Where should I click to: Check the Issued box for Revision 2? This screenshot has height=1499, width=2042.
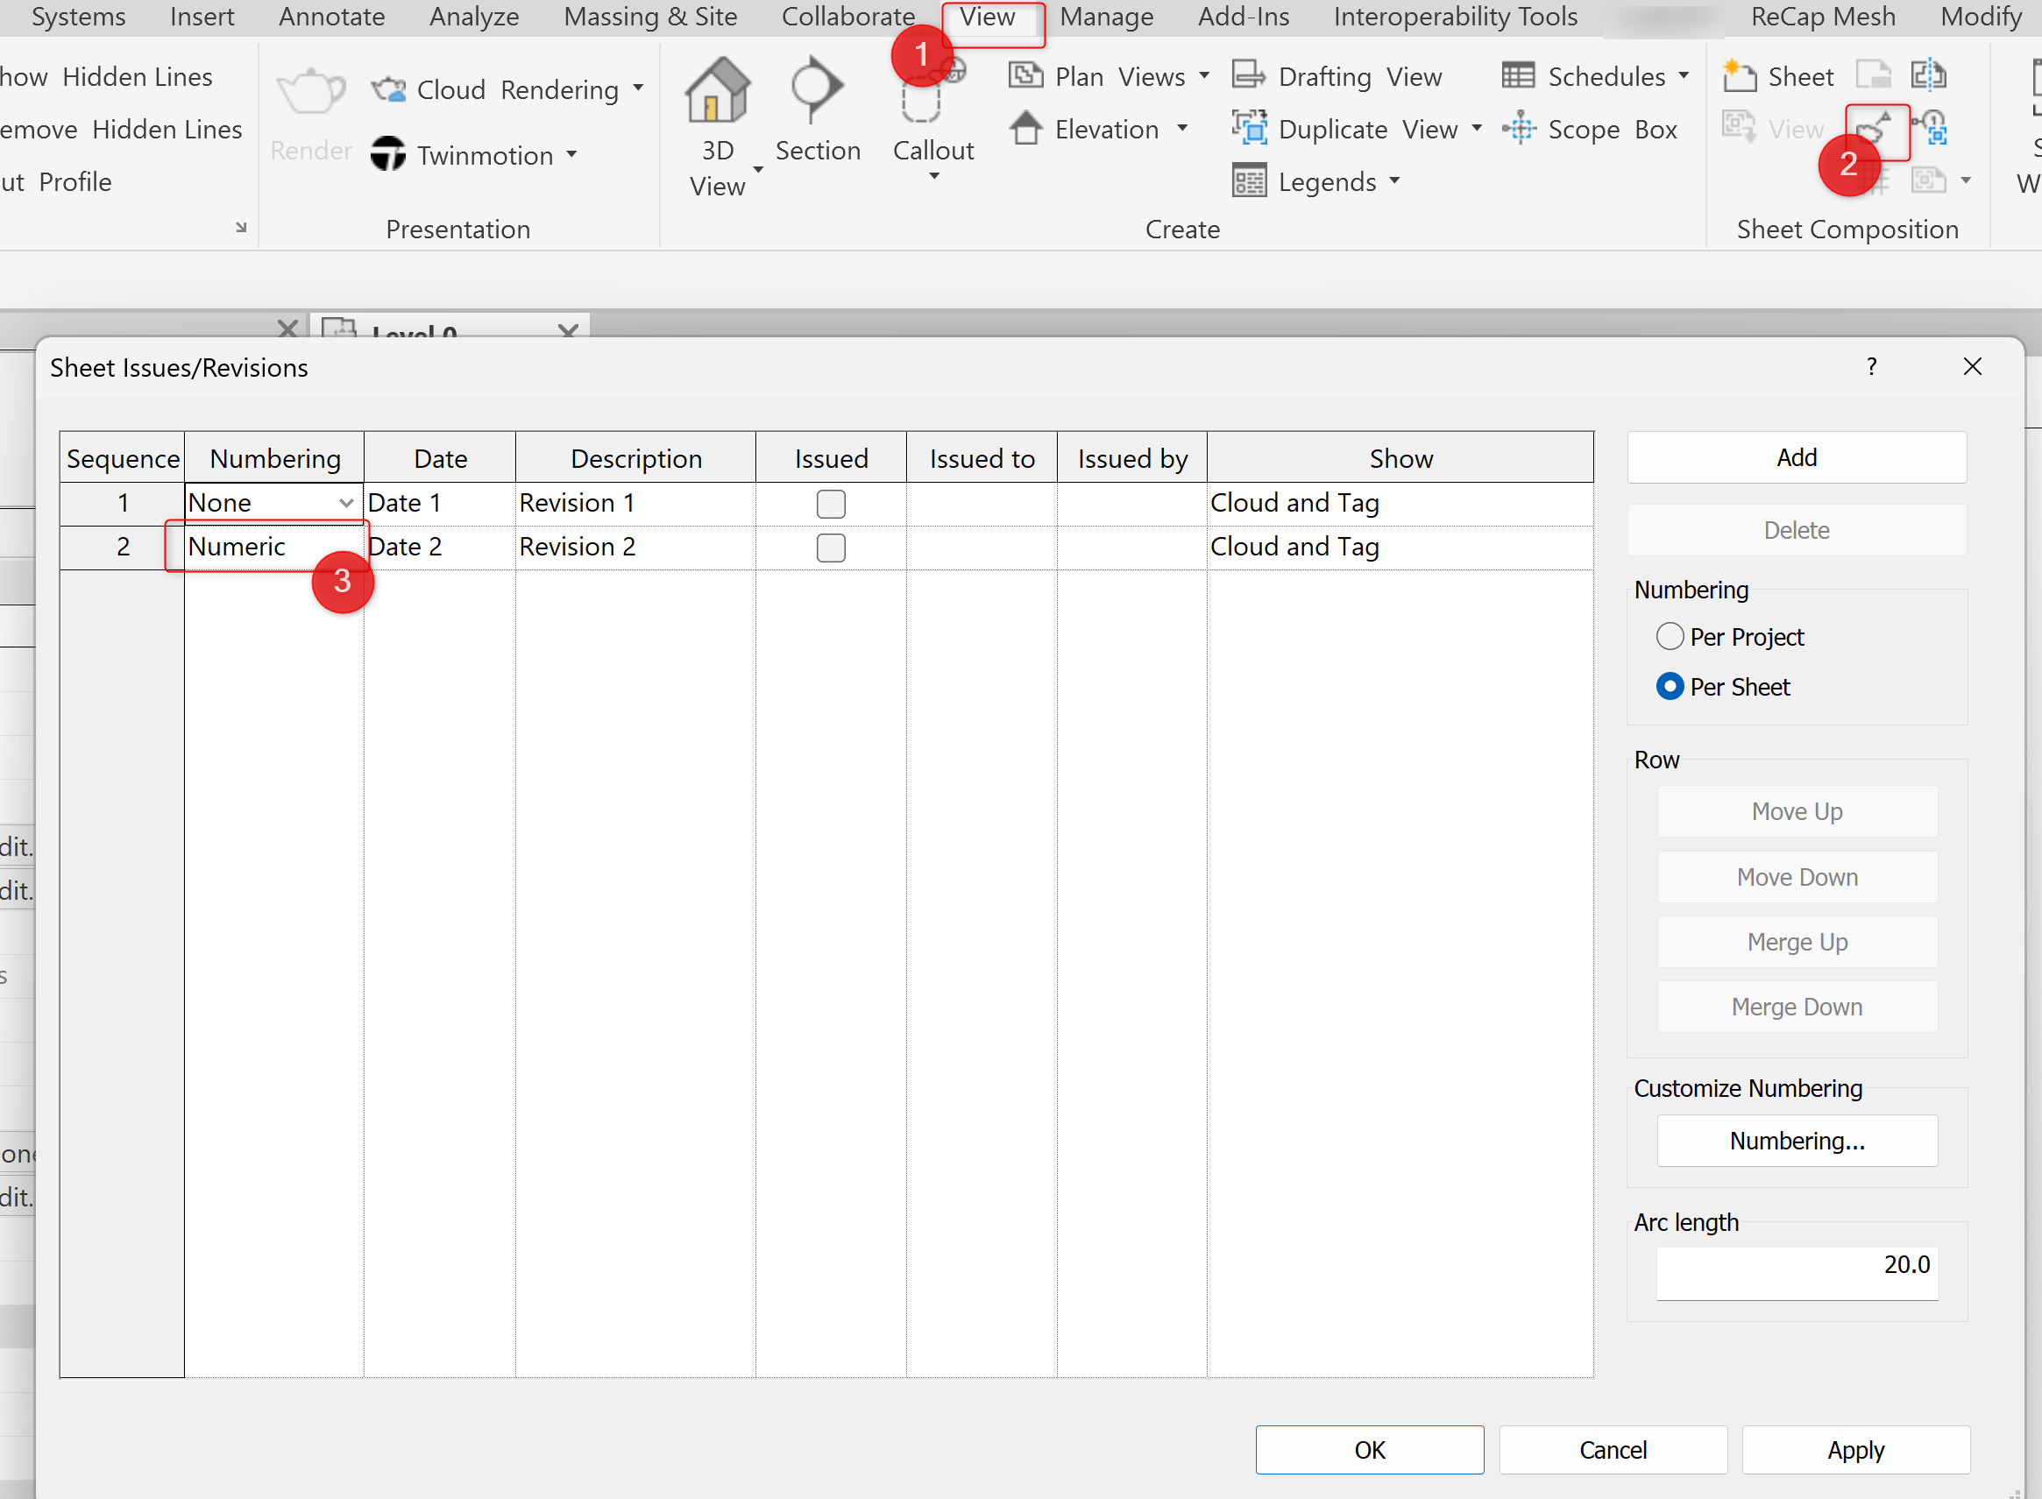[x=831, y=548]
